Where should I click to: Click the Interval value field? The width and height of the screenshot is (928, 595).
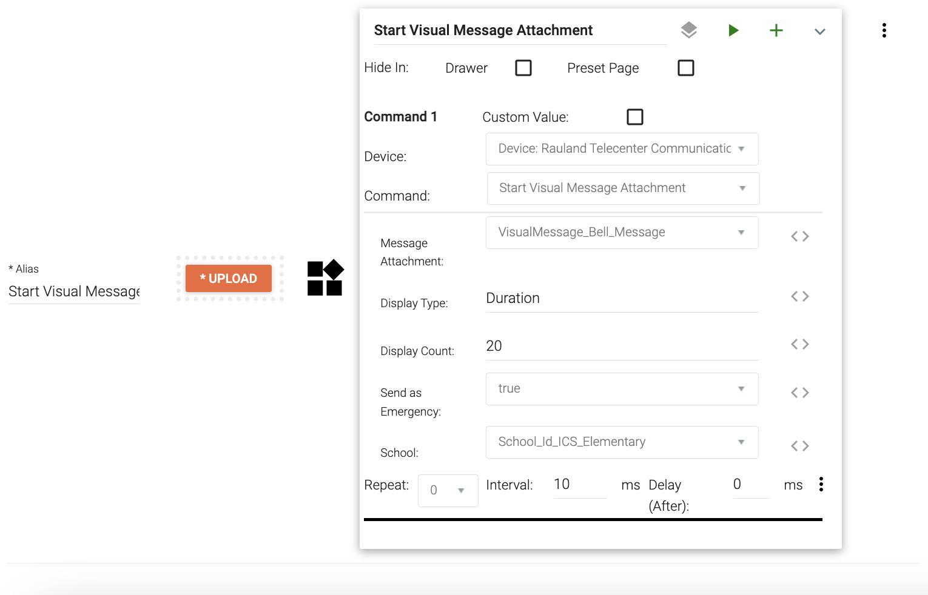pos(580,485)
